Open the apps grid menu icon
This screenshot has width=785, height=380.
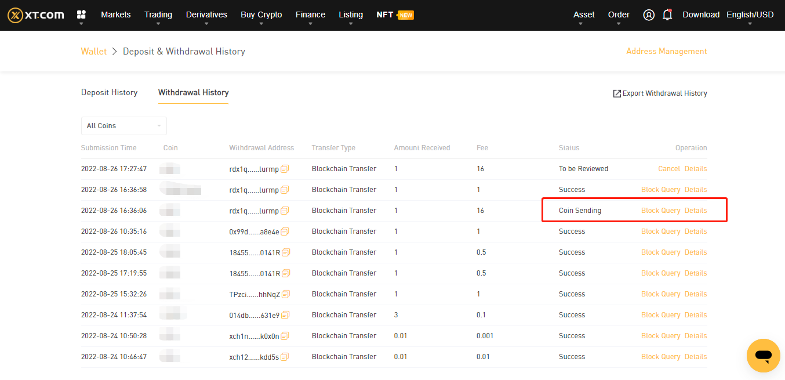pyautogui.click(x=81, y=15)
